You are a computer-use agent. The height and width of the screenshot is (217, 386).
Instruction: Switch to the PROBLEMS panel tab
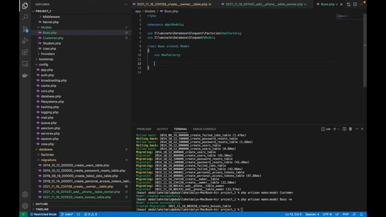pyautogui.click(x=144, y=129)
